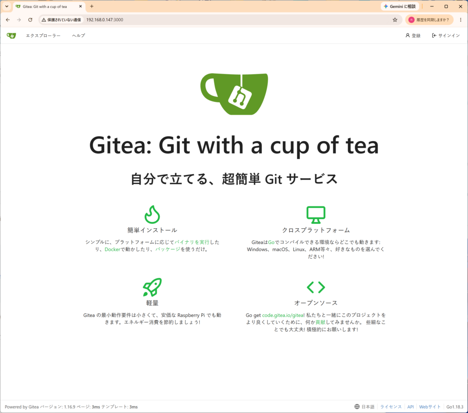Maximize the Chrome window
The image size is (468, 413).
(446, 6)
